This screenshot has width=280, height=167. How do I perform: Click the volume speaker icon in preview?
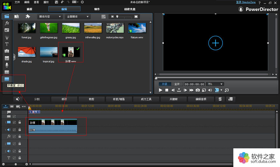pyautogui.click(x=210, y=90)
